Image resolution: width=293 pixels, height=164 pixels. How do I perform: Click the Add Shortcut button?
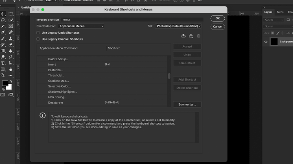tap(187, 79)
